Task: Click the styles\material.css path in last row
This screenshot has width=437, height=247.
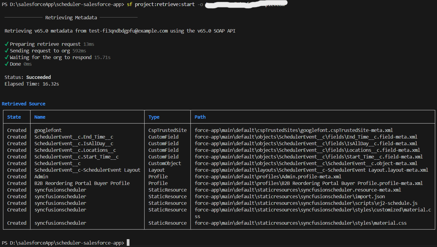Action: tap(301, 223)
